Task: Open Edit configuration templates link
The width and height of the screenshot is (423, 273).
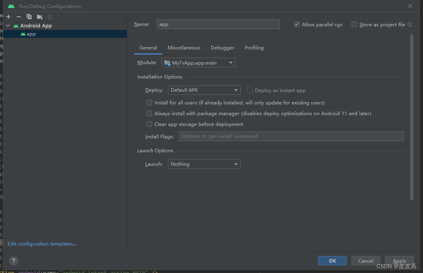Action: click(x=42, y=244)
